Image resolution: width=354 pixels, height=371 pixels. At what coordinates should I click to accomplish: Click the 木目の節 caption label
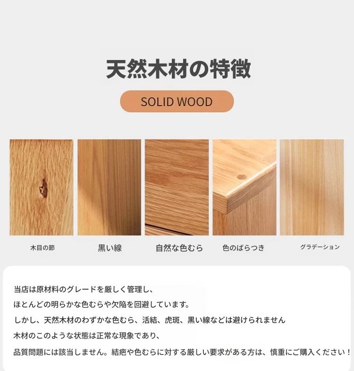(x=42, y=248)
